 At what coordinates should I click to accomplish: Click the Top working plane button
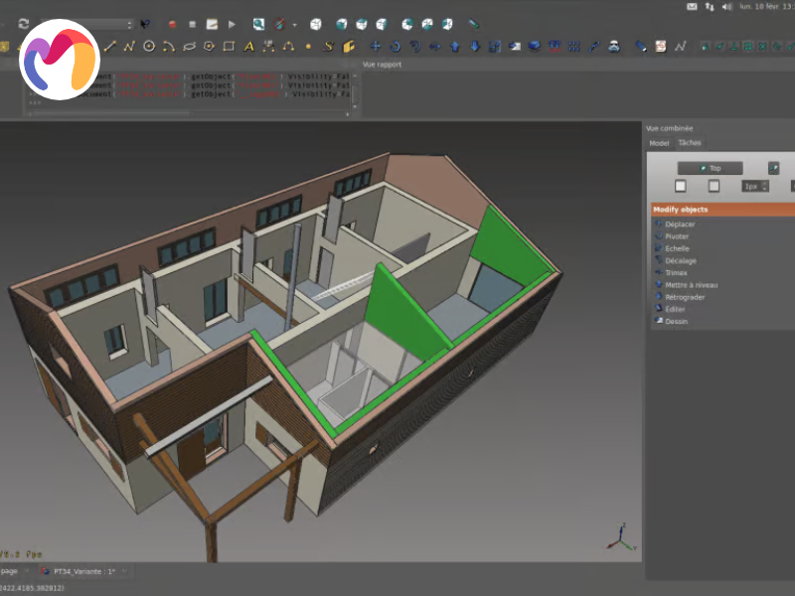(710, 168)
